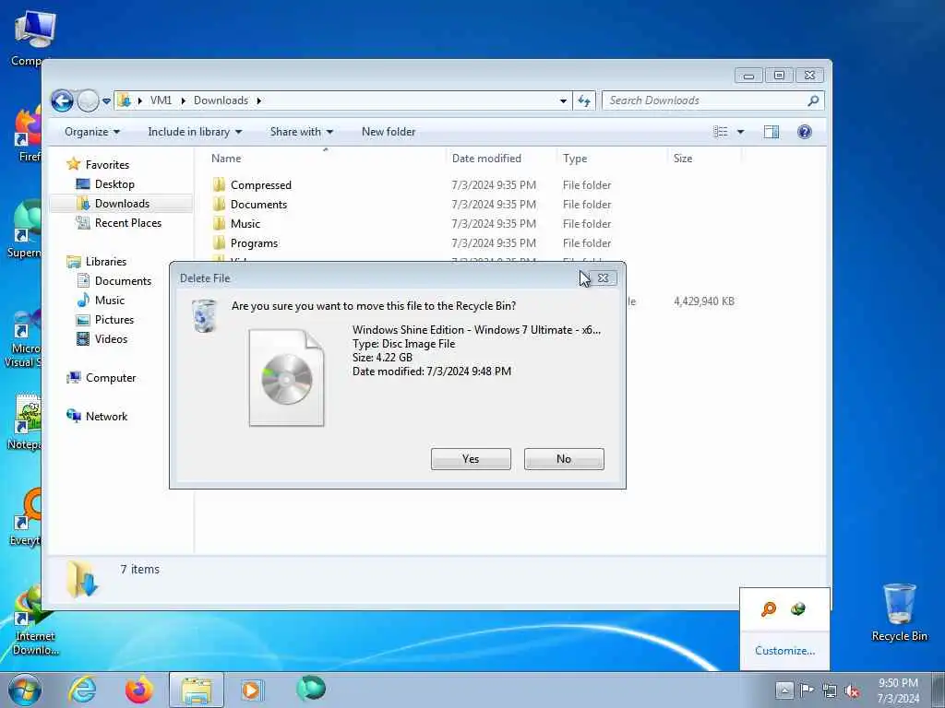Sort by the Name column header
The width and height of the screenshot is (945, 708).
pyautogui.click(x=226, y=159)
